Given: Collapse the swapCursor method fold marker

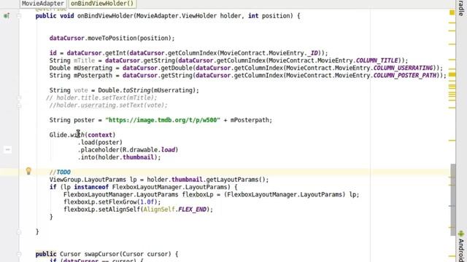Looking at the screenshot, I should pyautogui.click(x=19, y=254).
